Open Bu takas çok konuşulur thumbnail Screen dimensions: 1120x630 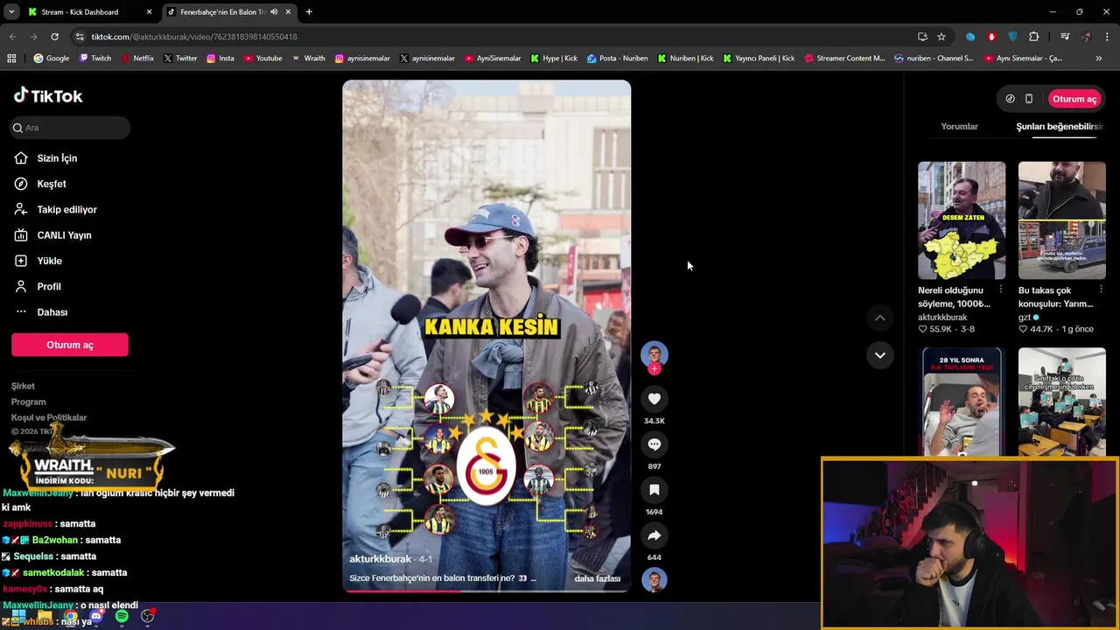[x=1061, y=220]
